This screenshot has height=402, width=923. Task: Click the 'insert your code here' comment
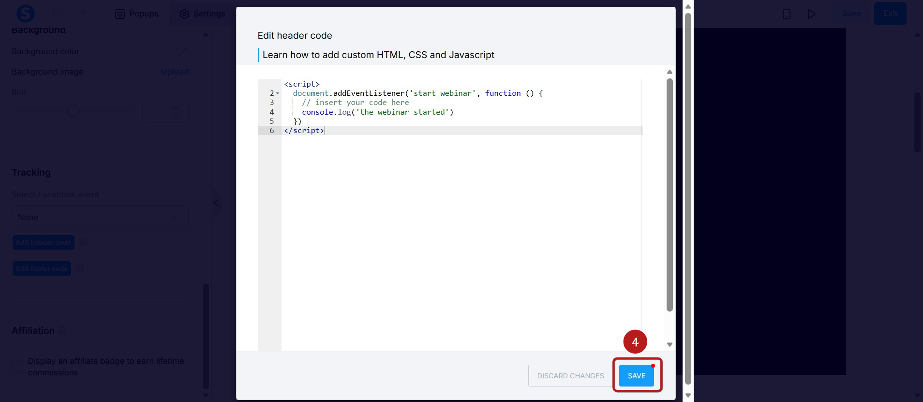pyautogui.click(x=356, y=103)
